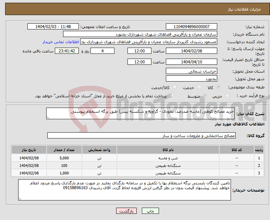Click the response deadline date 1404/02/08 field

192,51
